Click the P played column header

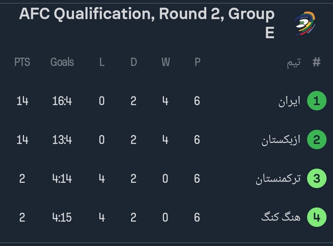pyautogui.click(x=197, y=62)
